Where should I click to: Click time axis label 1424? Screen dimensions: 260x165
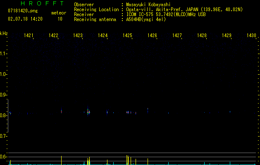pyautogui.click(x=103, y=35)
